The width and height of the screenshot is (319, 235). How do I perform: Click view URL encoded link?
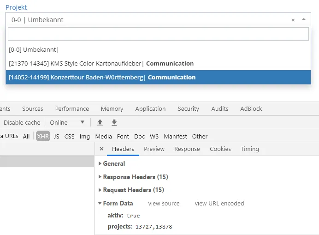pyautogui.click(x=219, y=203)
